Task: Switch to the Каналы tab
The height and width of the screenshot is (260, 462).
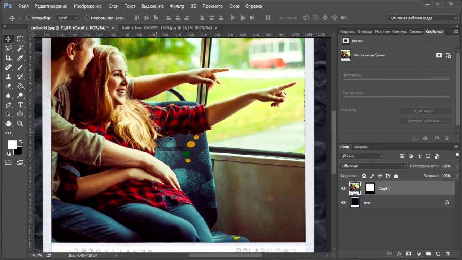Action: 361,147
